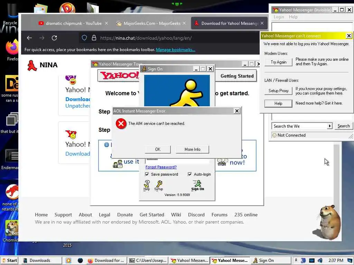Image resolution: width=354 pixels, height=265 pixels.
Task: Reload the page in Firefox
Action: click(54, 38)
